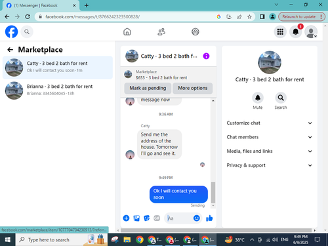Click the page horizontal scrollbar

[x=216, y=230]
